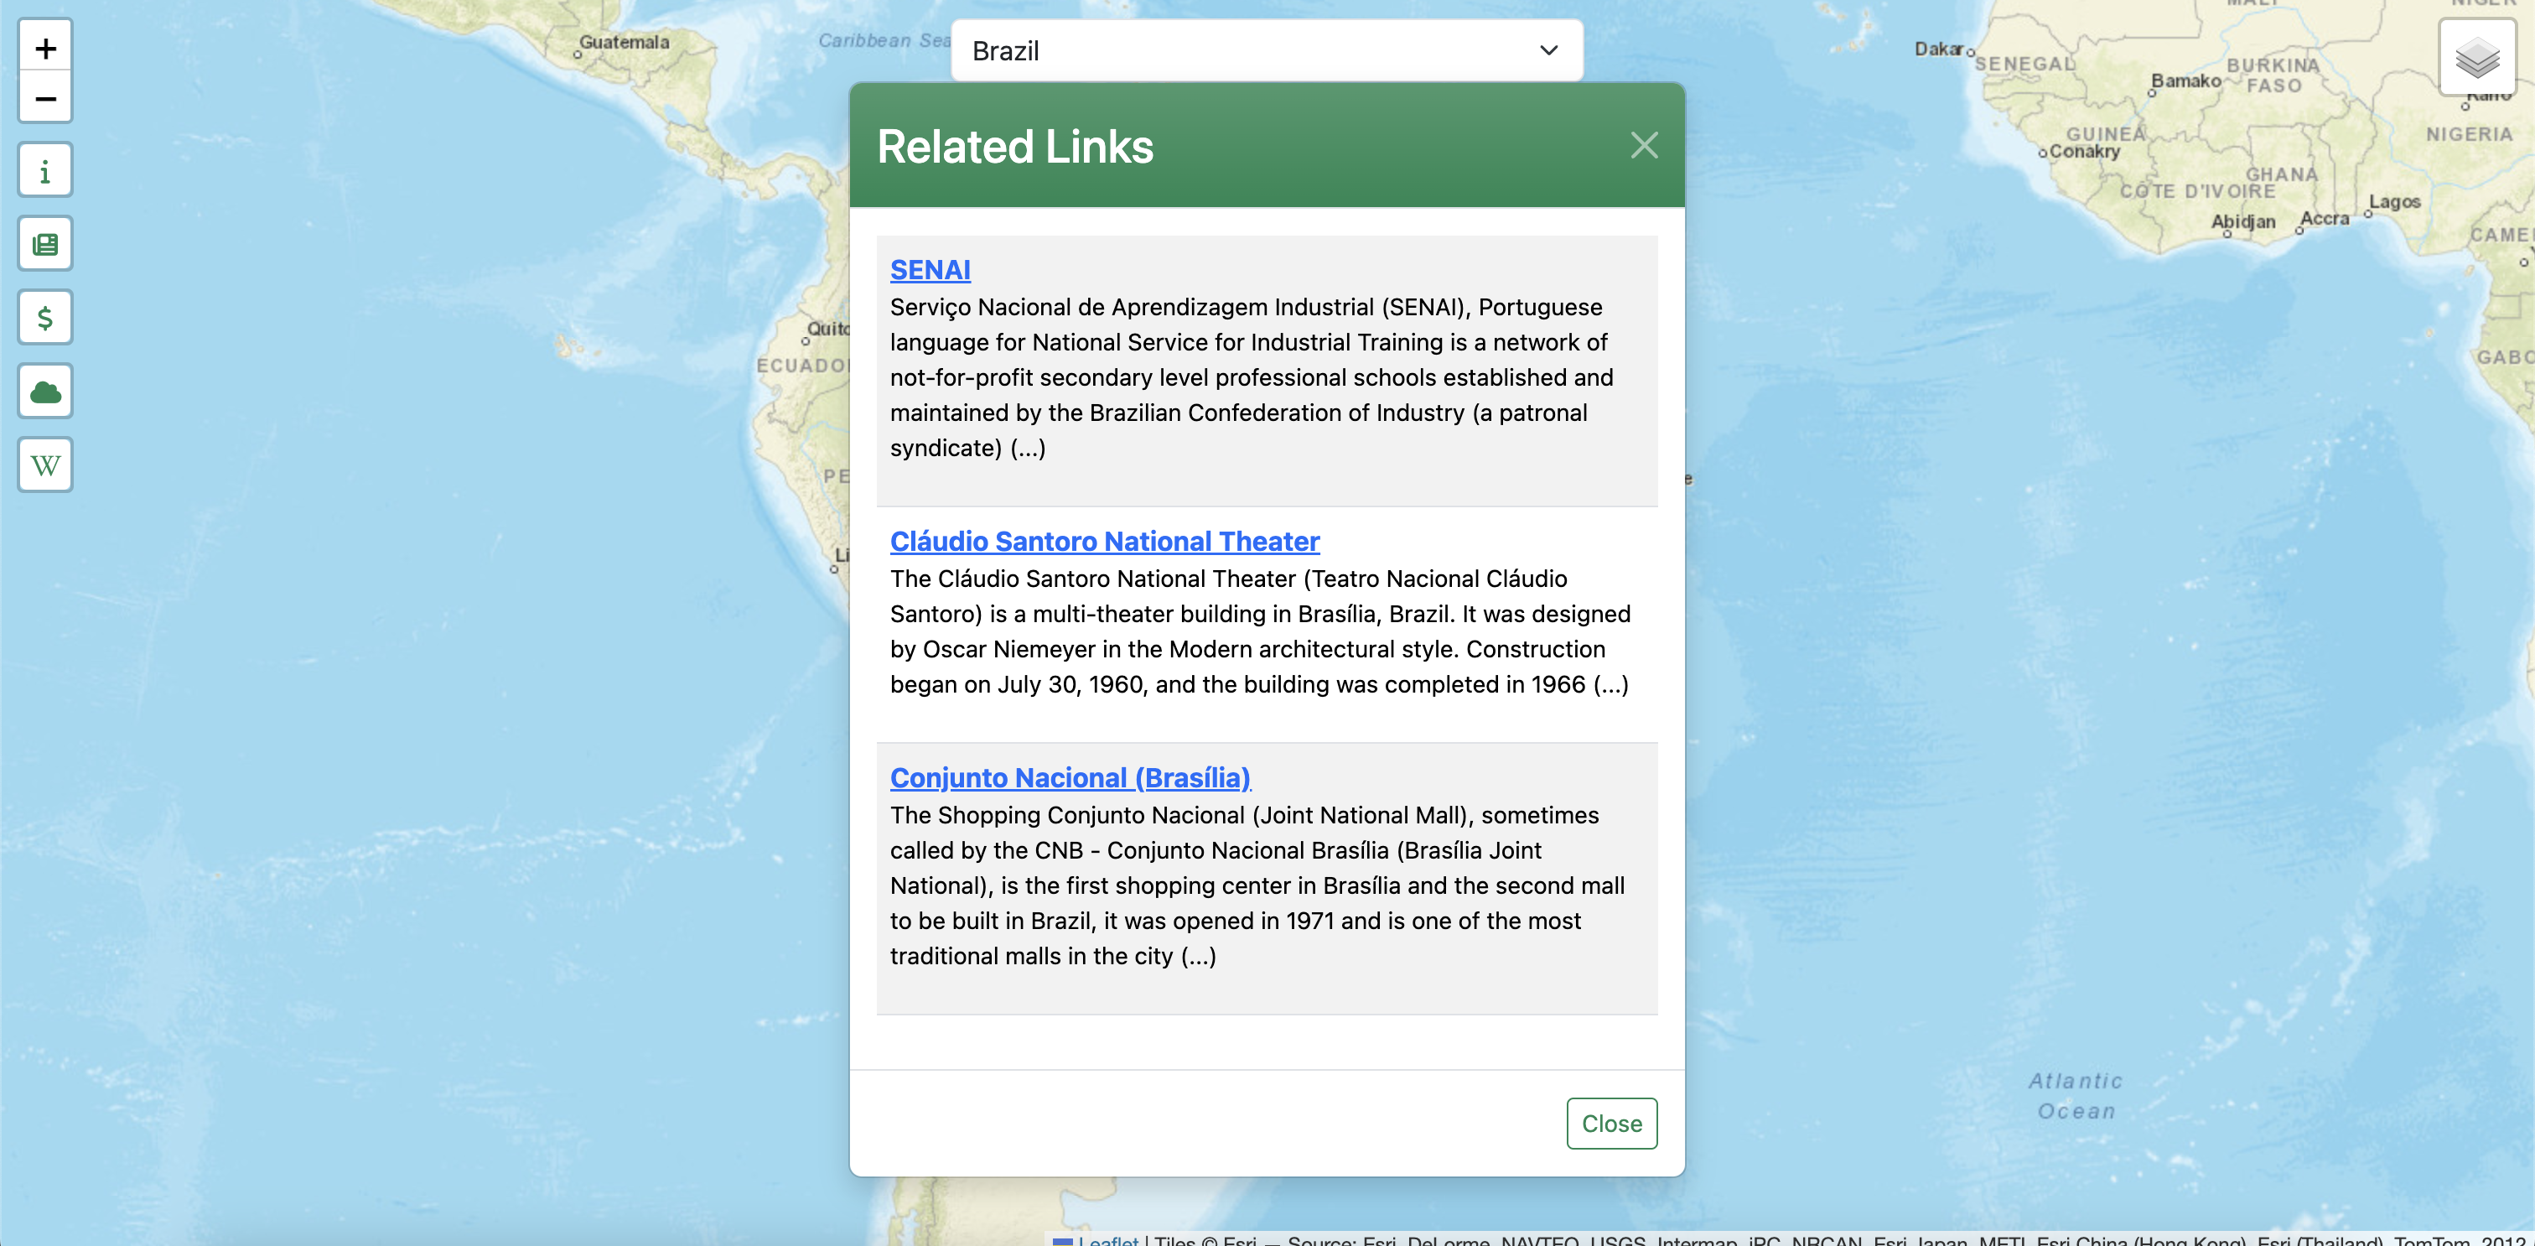This screenshot has height=1246, width=2535.
Task: Zoom out of the map
Action: [x=45, y=98]
